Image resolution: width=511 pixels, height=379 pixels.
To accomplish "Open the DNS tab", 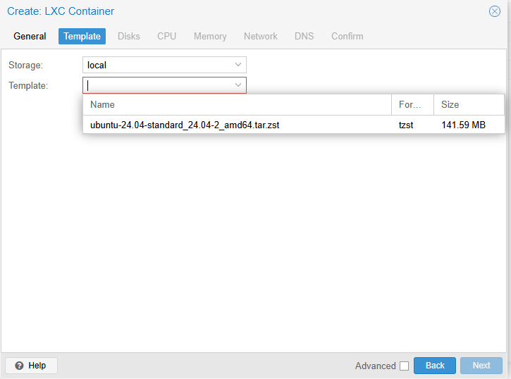I will (x=304, y=36).
